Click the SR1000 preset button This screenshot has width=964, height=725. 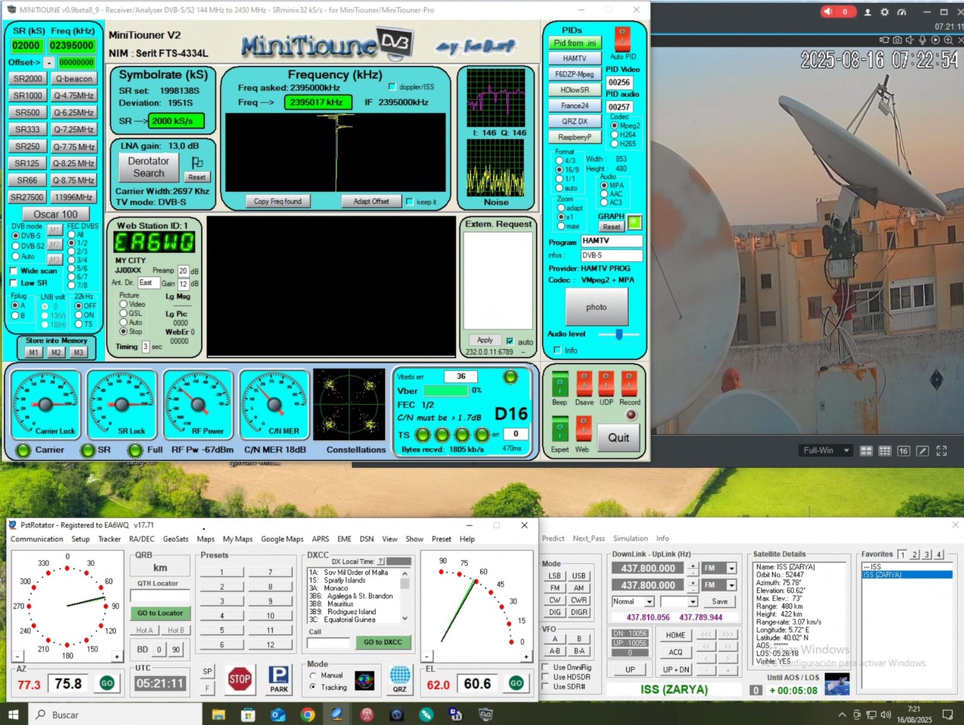click(x=28, y=95)
